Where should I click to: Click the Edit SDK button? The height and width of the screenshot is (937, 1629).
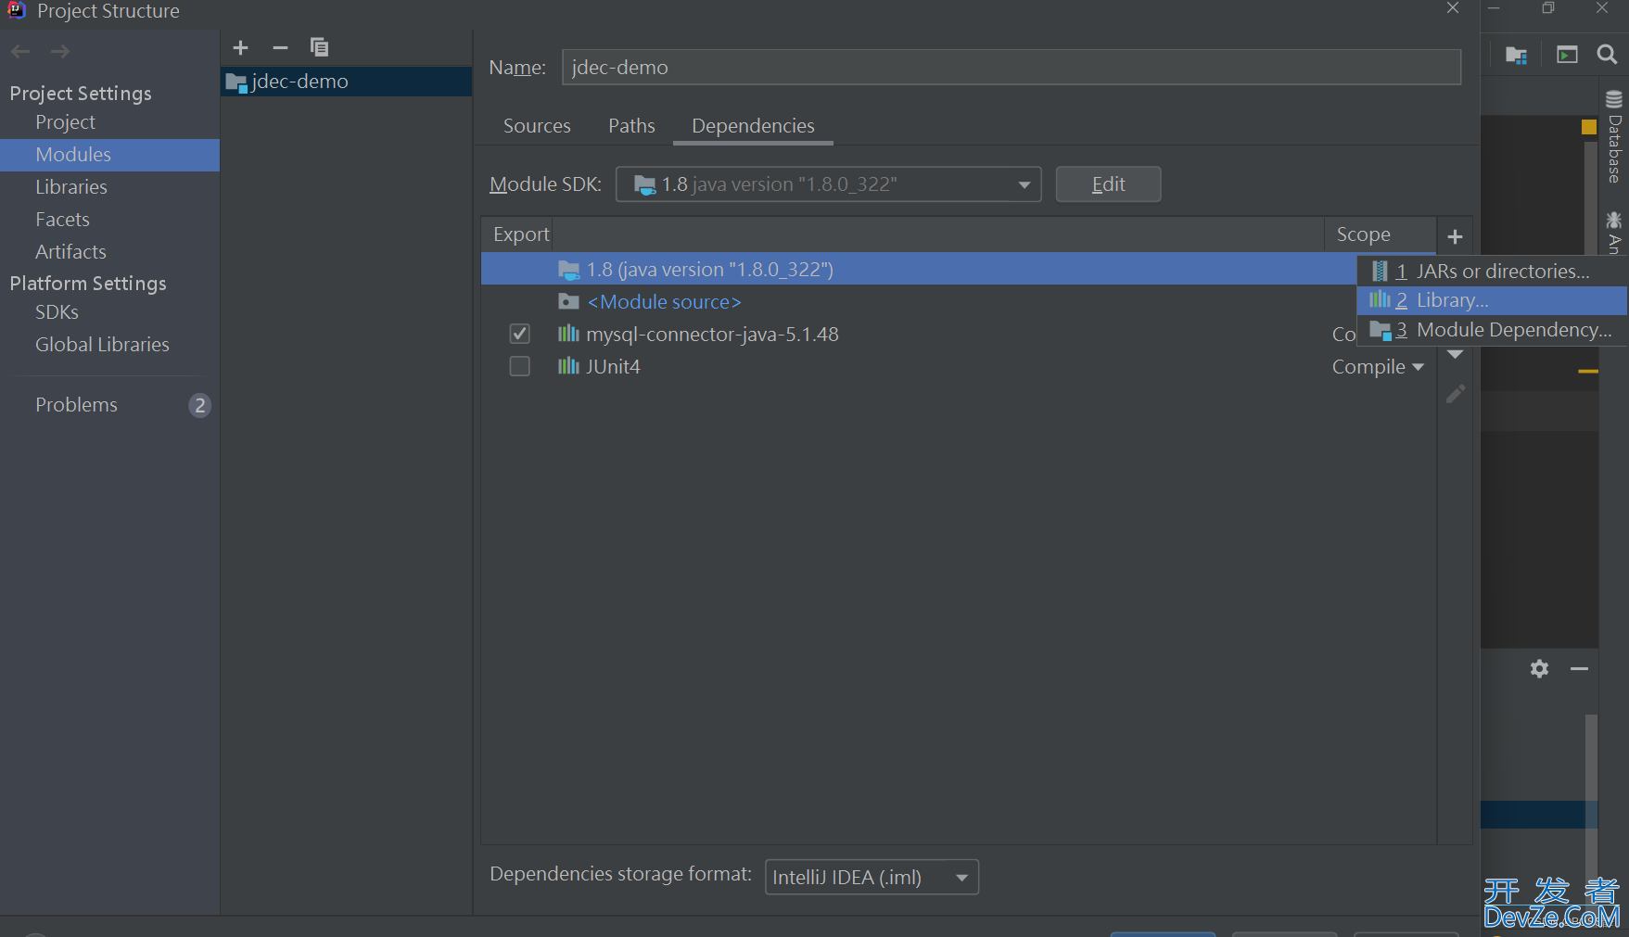[1108, 184]
